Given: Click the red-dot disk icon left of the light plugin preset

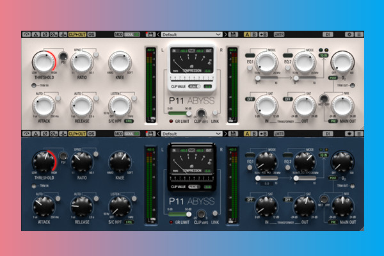Looking at the screenshot, I should pos(150,35).
